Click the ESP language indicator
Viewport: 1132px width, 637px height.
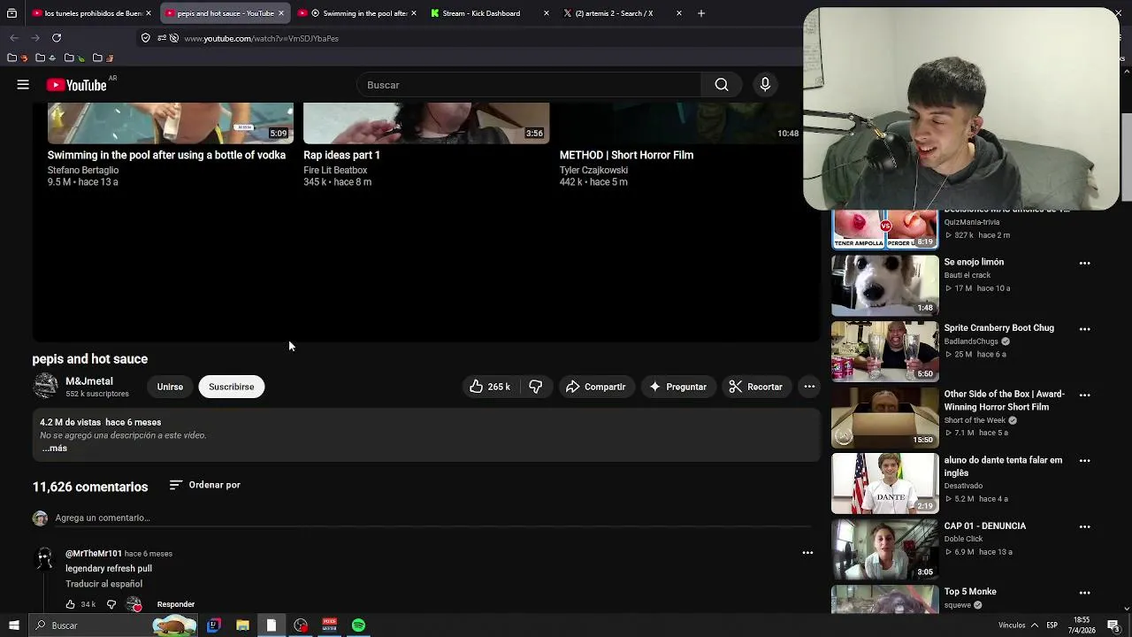pos(1052,625)
